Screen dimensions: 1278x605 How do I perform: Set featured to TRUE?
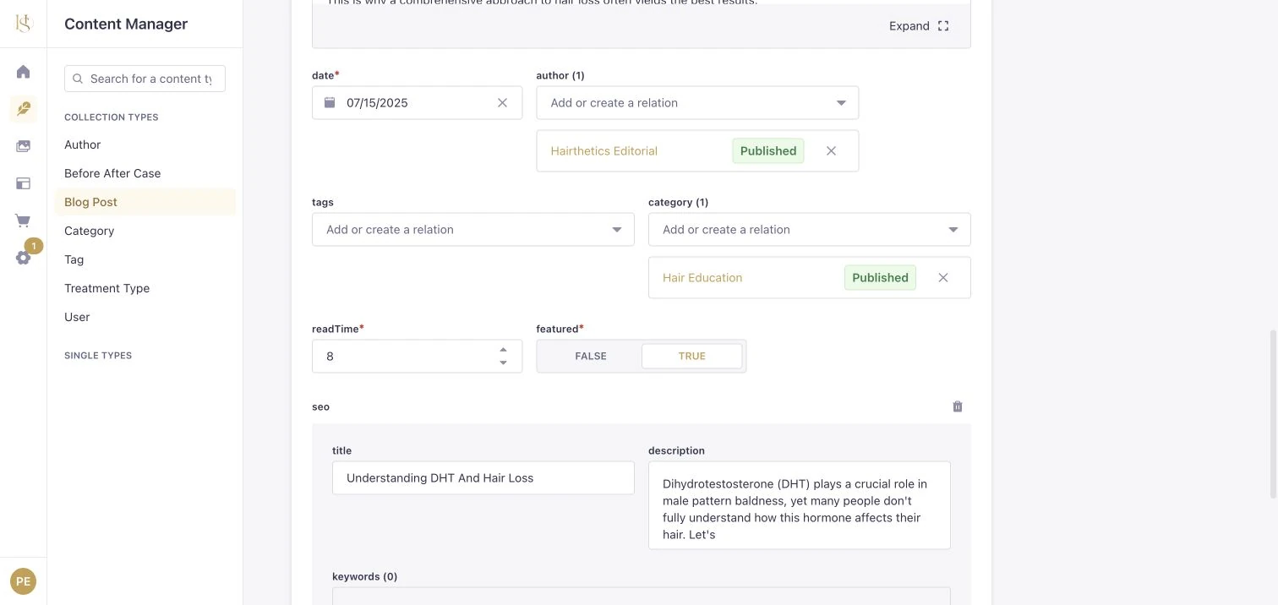(x=691, y=356)
